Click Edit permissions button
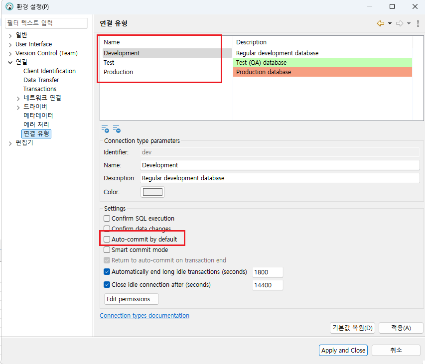Screen dimensions: 425x364 click(x=132, y=299)
